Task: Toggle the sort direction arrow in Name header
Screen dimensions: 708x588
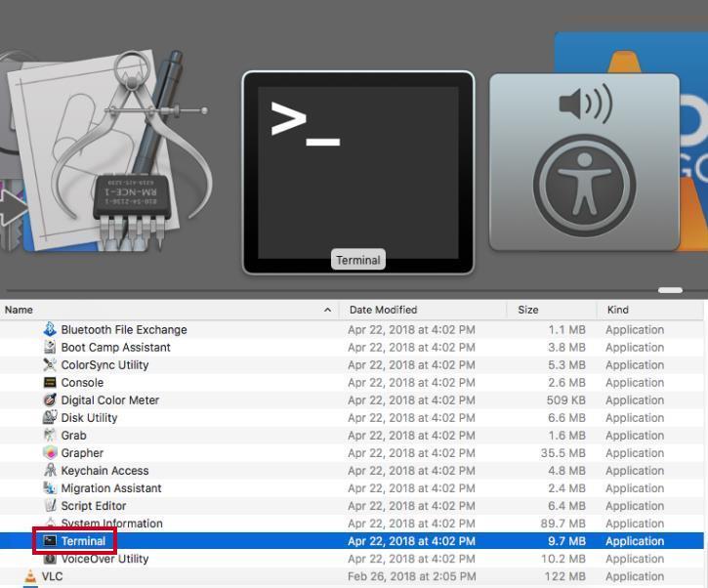Action: click(327, 310)
